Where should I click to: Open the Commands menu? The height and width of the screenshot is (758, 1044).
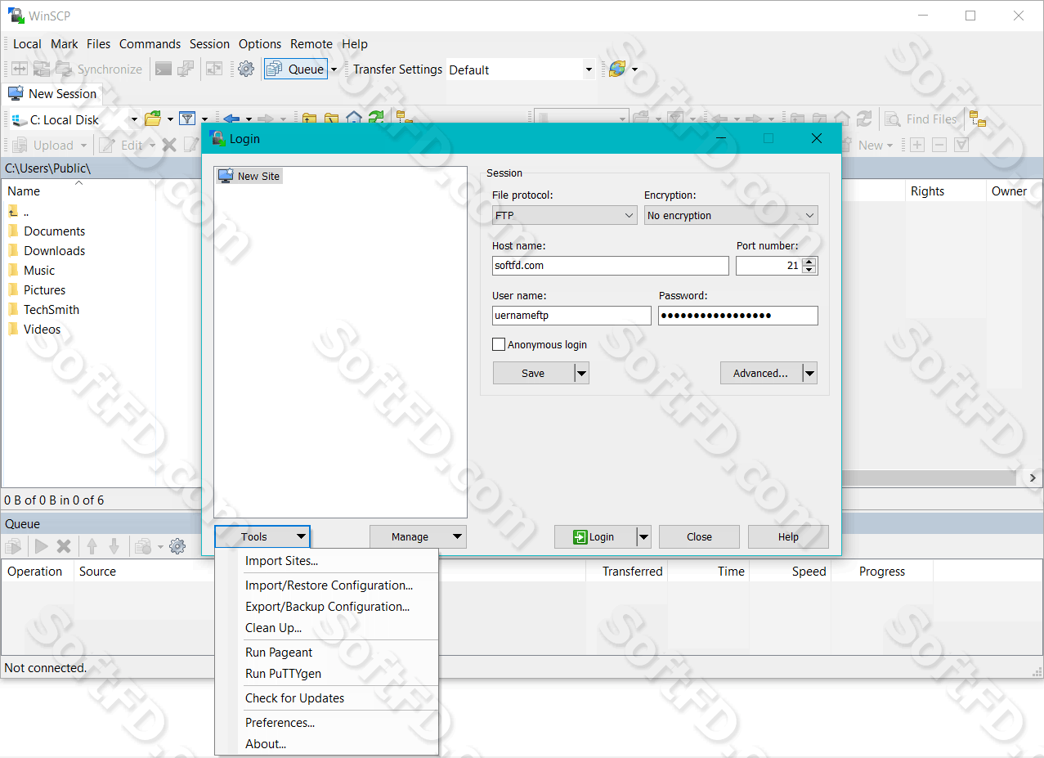pyautogui.click(x=150, y=44)
